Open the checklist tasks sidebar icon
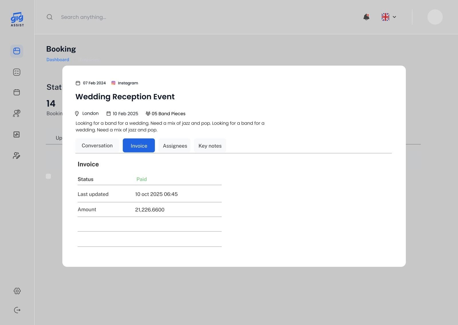 tap(17, 72)
